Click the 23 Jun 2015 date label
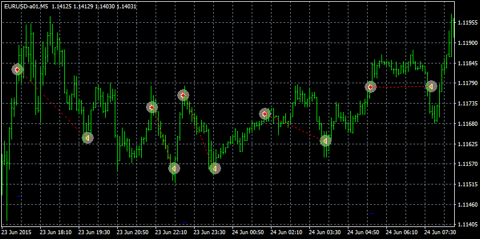The image size is (480, 239). 17,232
